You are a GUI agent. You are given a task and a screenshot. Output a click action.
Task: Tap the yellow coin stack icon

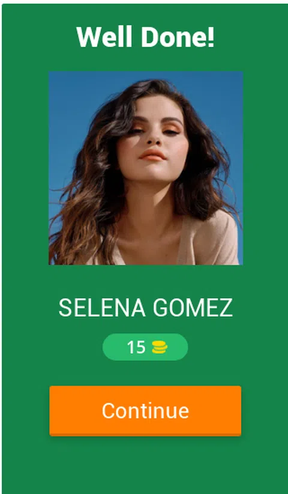(x=160, y=347)
